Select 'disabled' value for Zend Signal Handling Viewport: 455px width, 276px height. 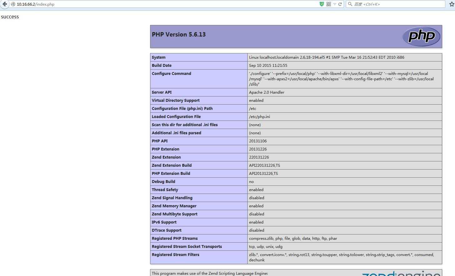(257, 198)
